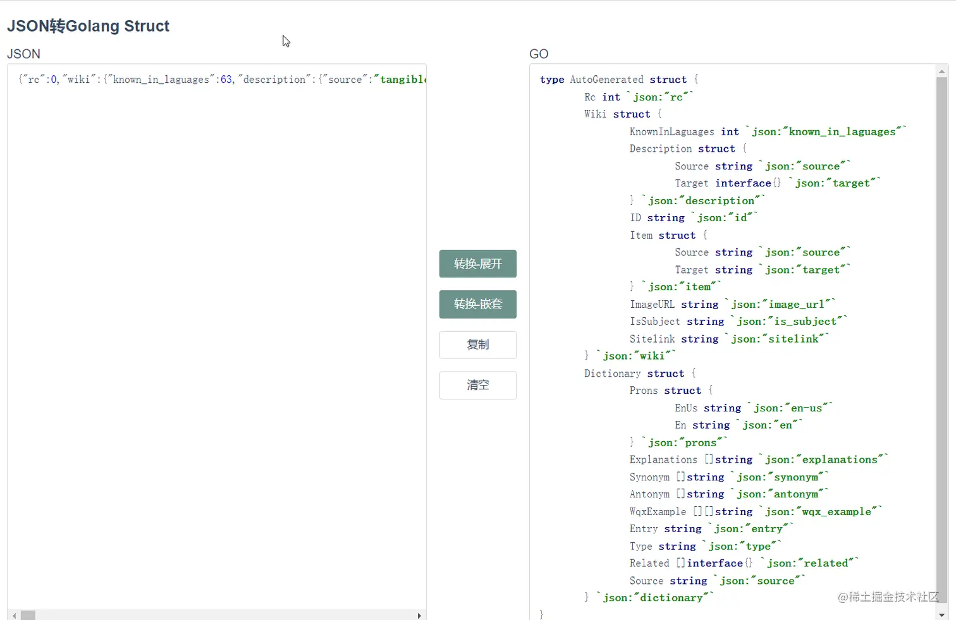Click the JSON pane's left scroll arrow
The image size is (956, 620).
coord(14,616)
